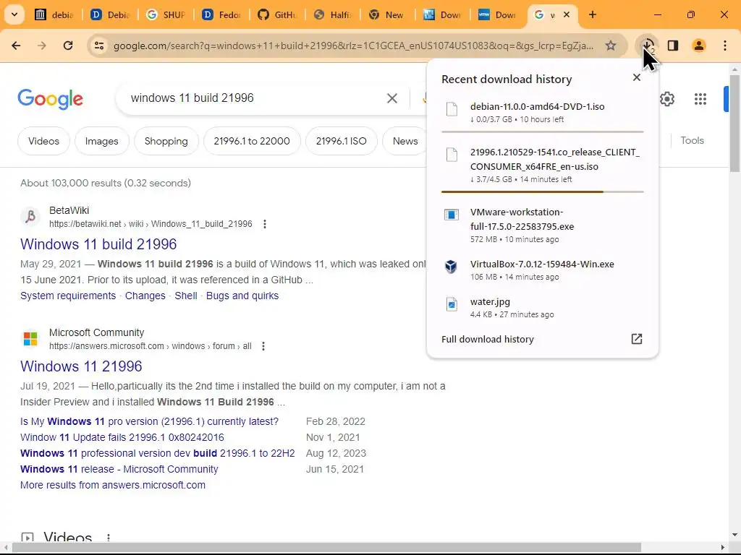The height and width of the screenshot is (555, 741).
Task: Click the Google search text field
Action: click(x=255, y=98)
